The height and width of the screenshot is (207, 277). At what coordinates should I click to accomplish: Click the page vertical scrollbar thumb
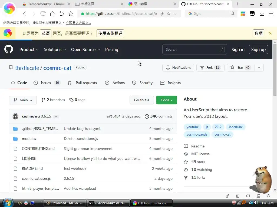pos(275,70)
